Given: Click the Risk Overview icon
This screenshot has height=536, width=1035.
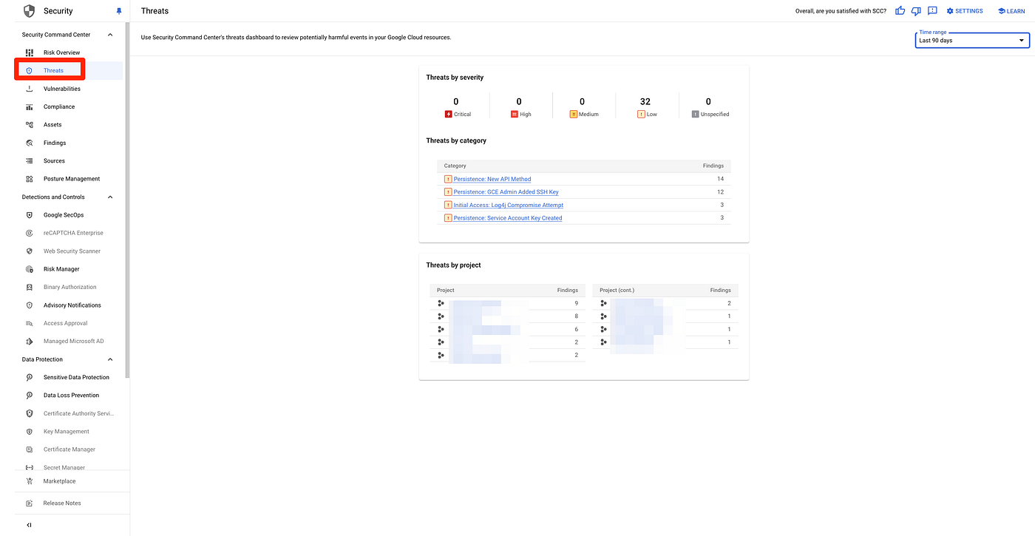Looking at the screenshot, I should 30,52.
